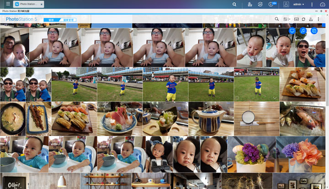Search photos with the Photo Station magnifier
The width and height of the screenshot is (329, 189).
coord(276,19)
